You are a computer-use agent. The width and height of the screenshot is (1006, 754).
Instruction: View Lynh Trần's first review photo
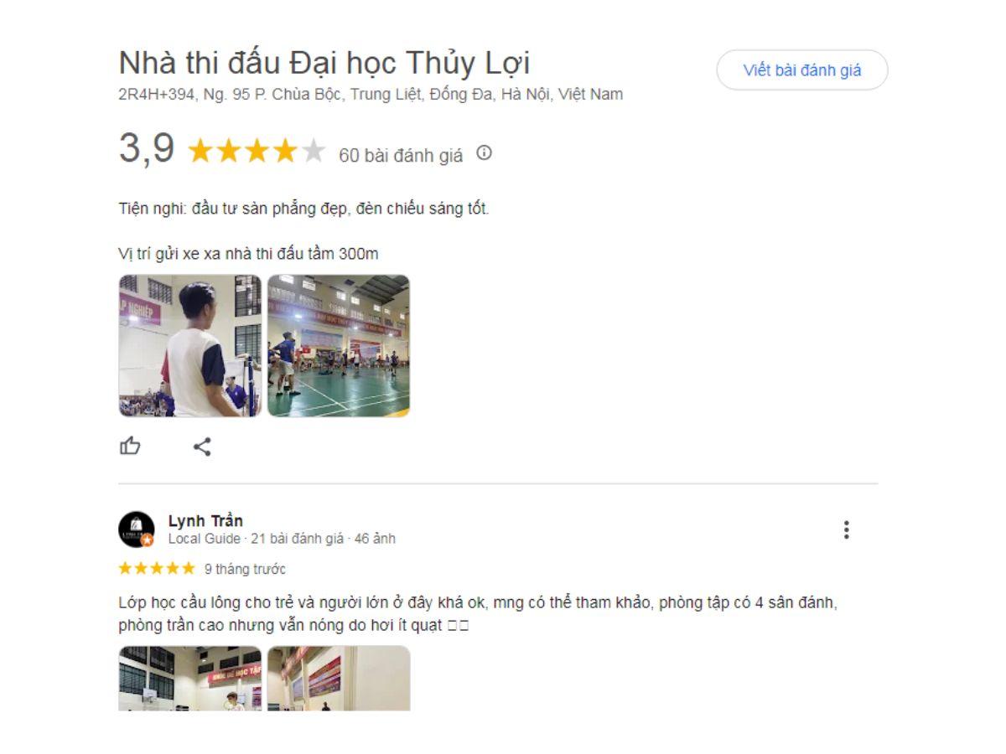pyautogui.click(x=190, y=678)
